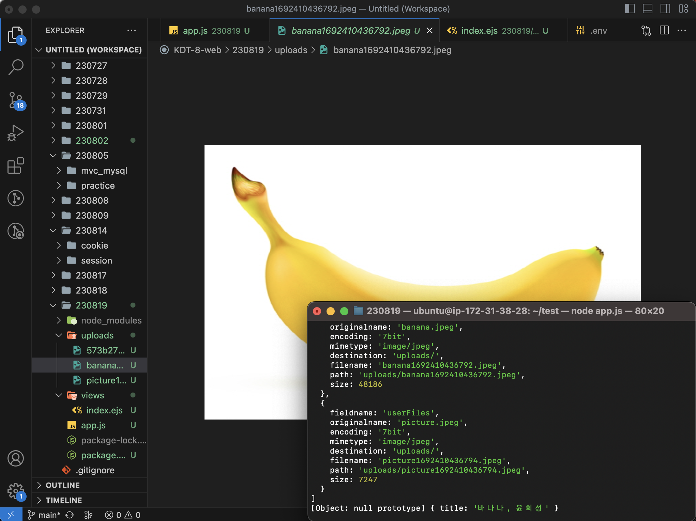
Task: Click the terminal window title bar text
Action: pyautogui.click(x=515, y=311)
